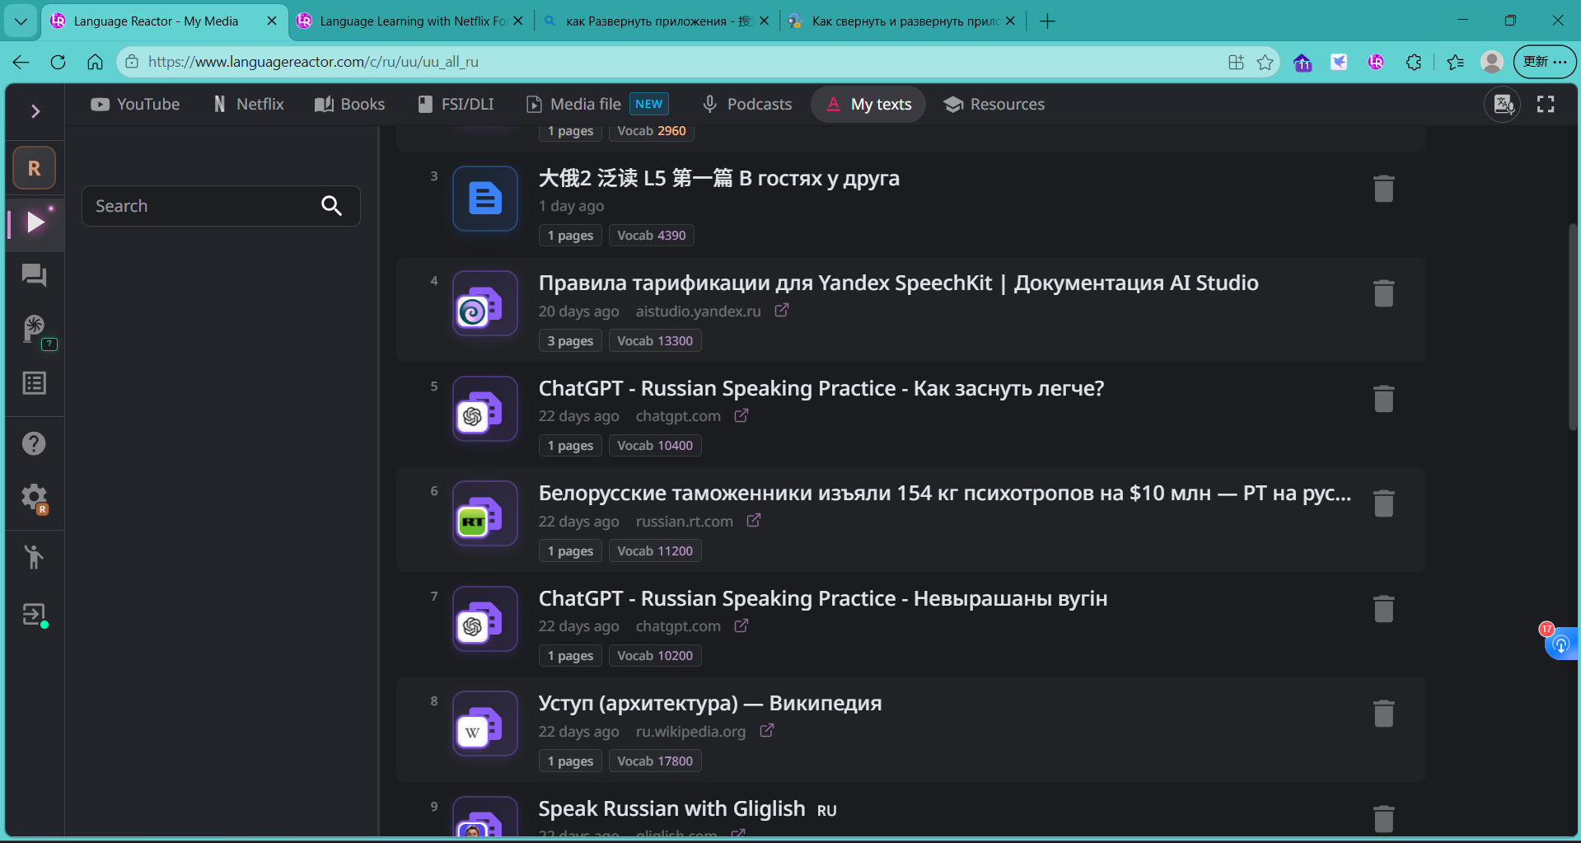Open 'Speak Russian with Gliglish' text
The width and height of the screenshot is (1581, 843).
pyautogui.click(x=672, y=809)
